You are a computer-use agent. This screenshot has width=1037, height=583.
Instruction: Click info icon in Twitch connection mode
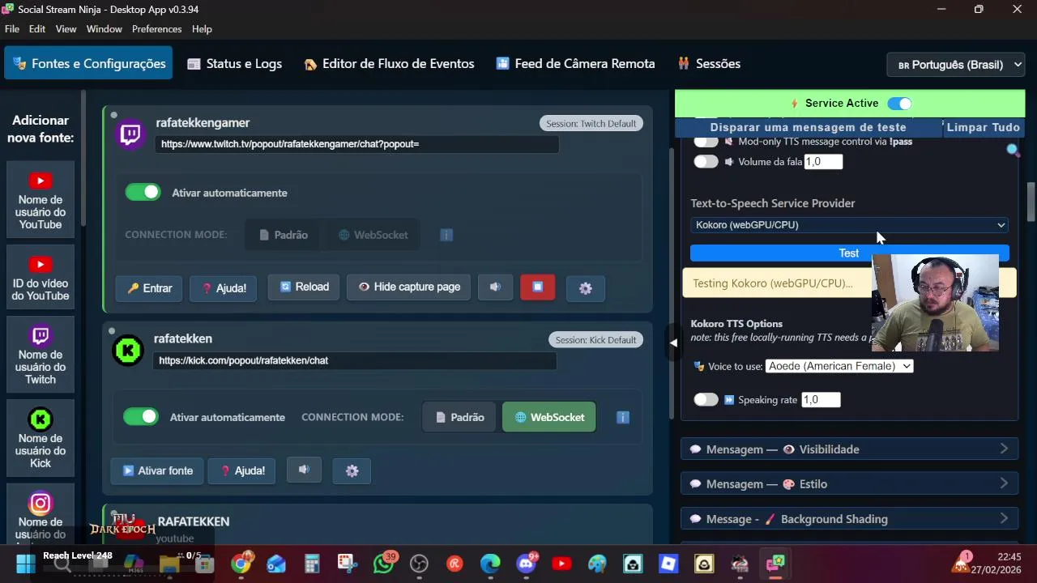[446, 235]
